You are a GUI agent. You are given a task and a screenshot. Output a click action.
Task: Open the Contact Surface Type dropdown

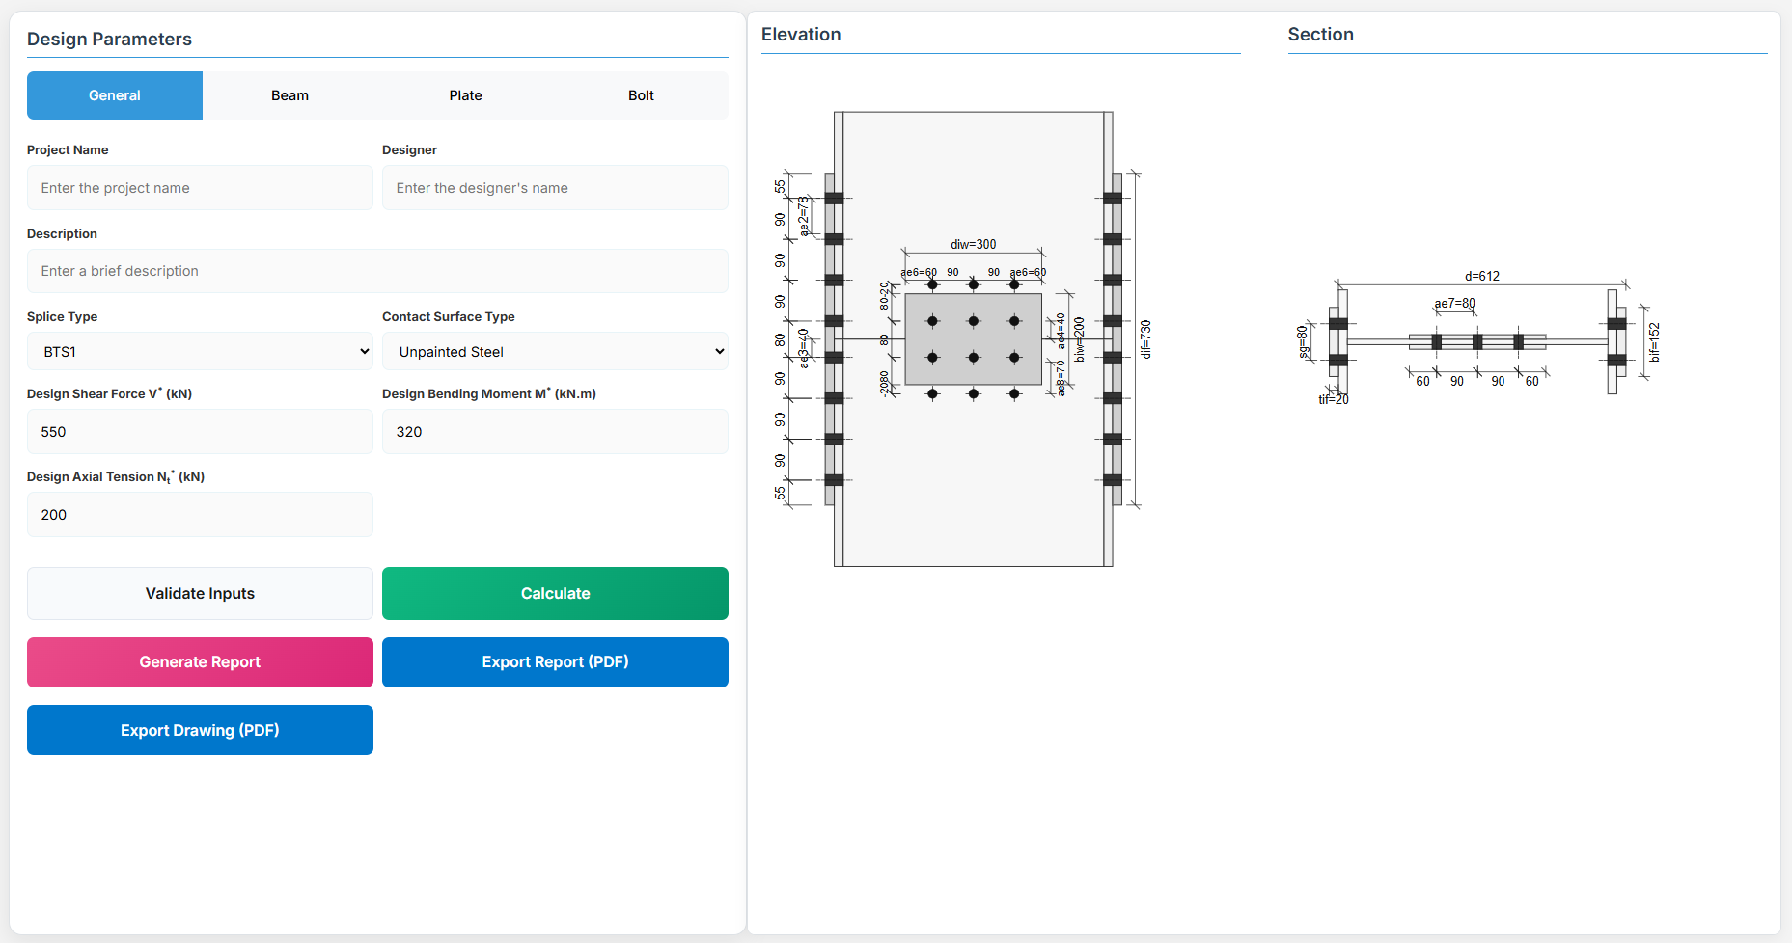coord(555,352)
